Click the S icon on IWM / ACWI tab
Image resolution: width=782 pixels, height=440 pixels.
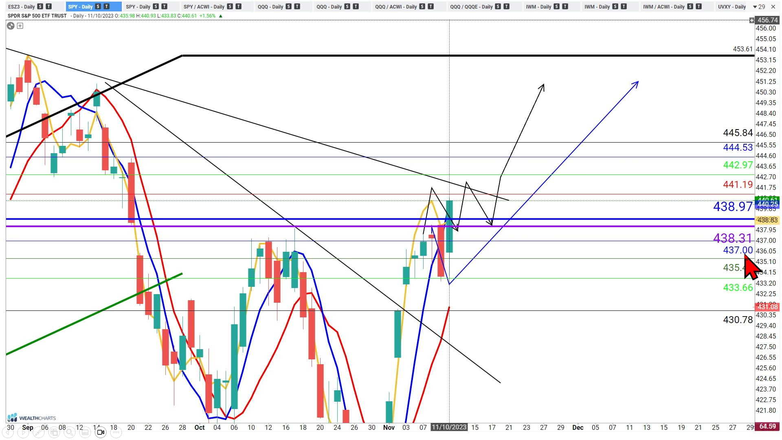point(690,7)
